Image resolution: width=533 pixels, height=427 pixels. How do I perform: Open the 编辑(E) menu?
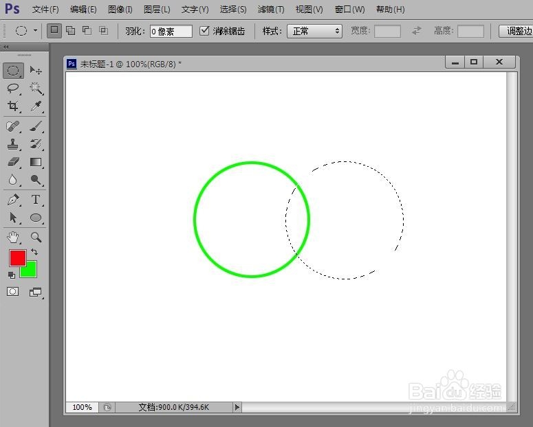pos(83,10)
